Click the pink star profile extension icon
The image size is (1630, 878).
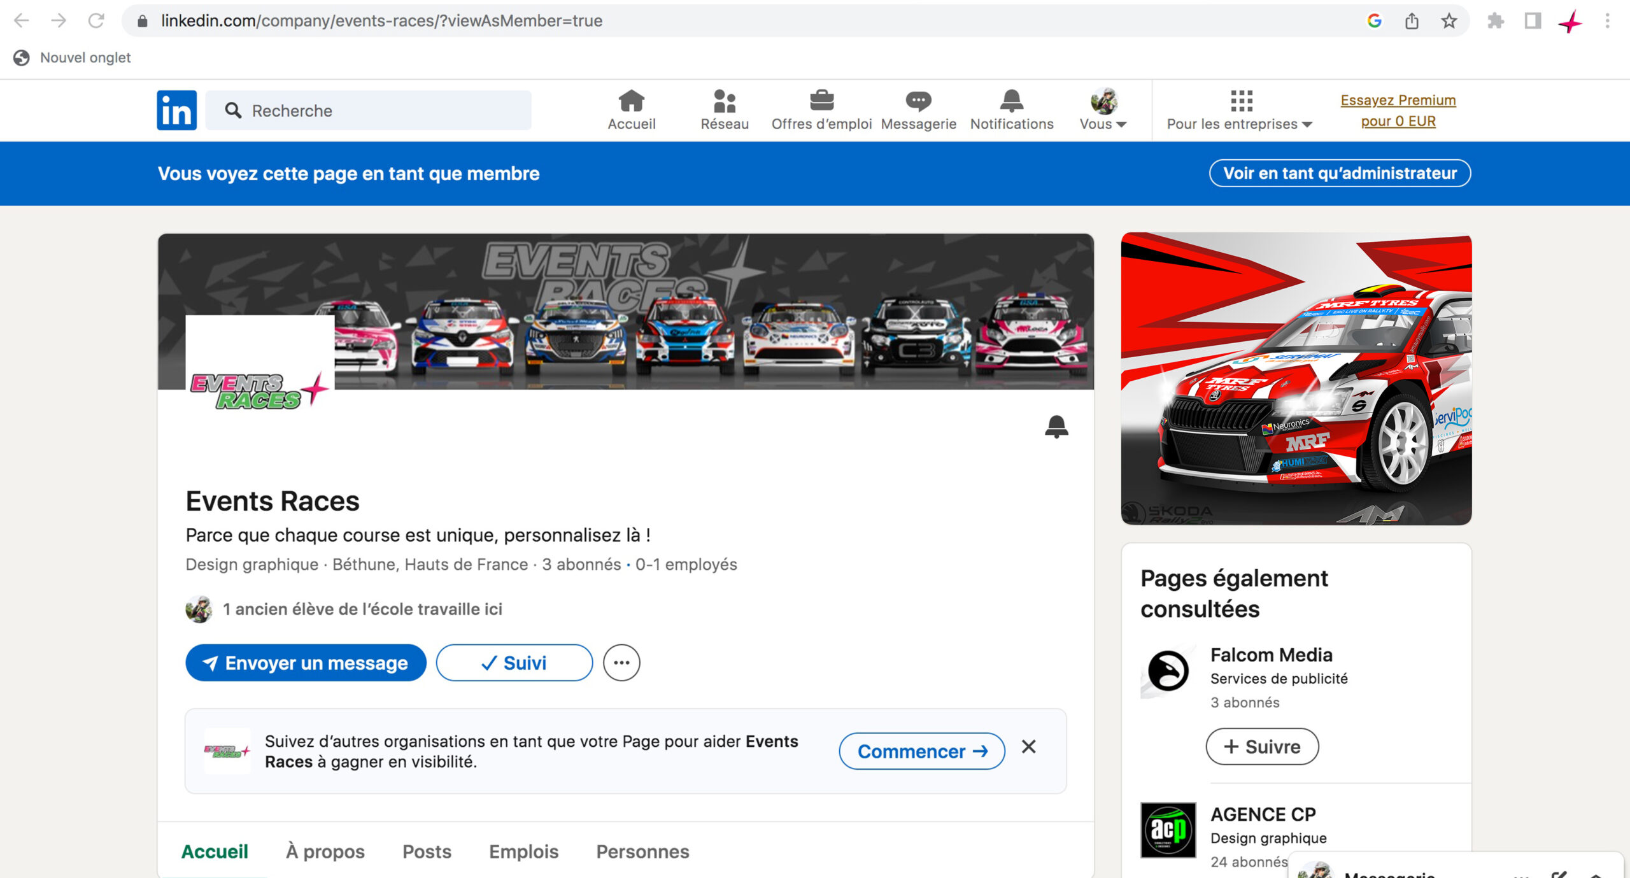coord(1570,21)
